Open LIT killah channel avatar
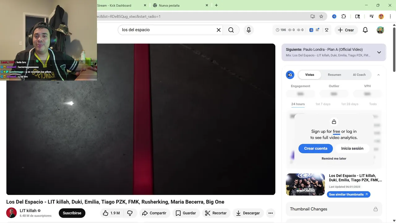 coord(11,213)
